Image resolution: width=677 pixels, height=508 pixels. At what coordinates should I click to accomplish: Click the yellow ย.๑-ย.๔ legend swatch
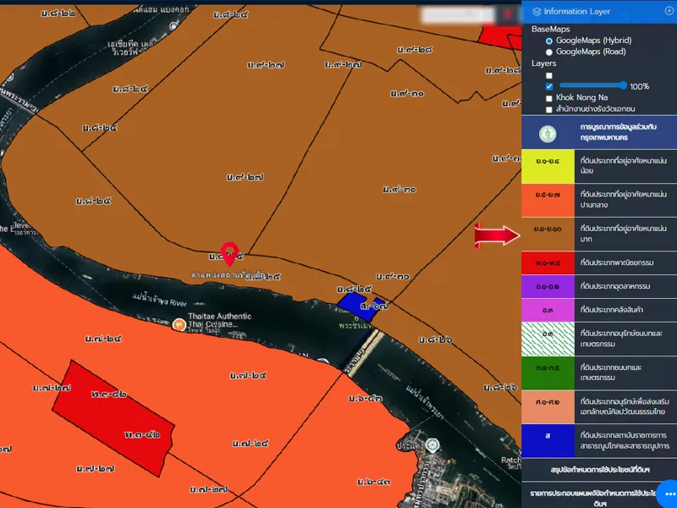tap(548, 163)
